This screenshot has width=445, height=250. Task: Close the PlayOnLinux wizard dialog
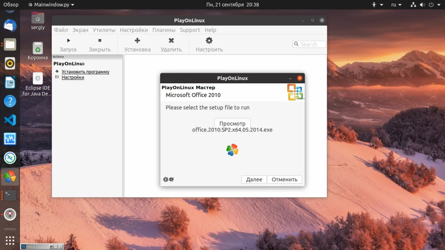coord(300,78)
